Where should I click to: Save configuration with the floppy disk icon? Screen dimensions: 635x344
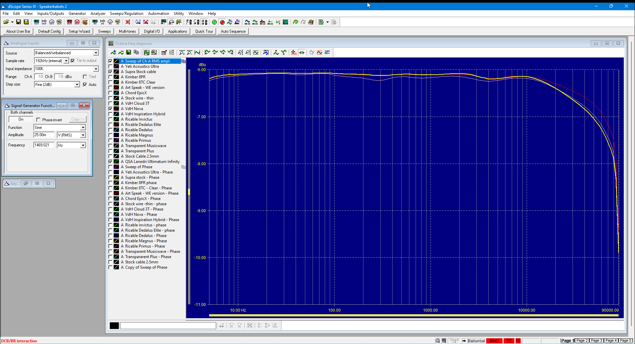pos(19,22)
